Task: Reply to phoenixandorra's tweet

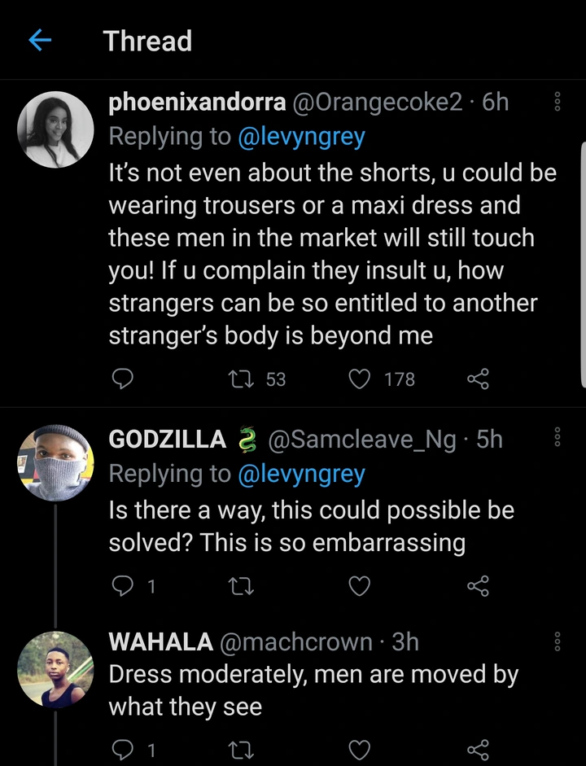Action: click(122, 379)
